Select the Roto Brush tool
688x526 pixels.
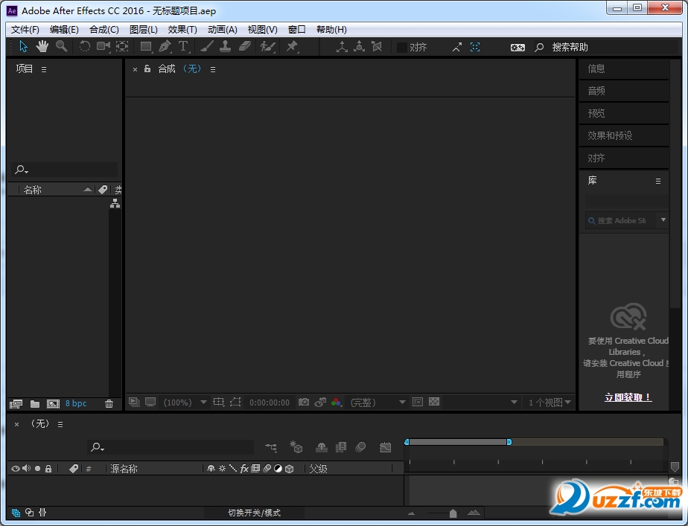pos(267,46)
